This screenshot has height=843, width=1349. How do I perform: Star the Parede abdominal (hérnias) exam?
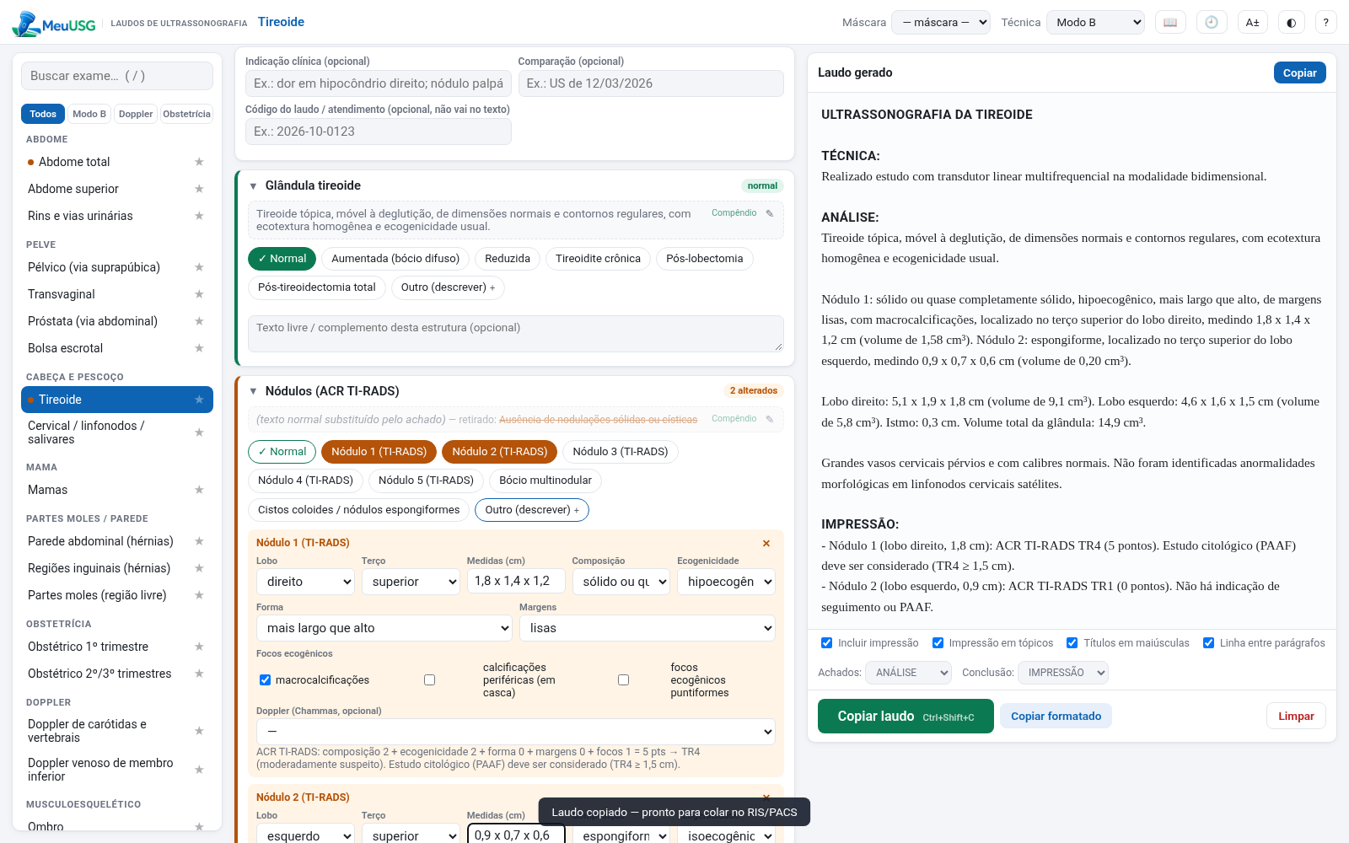pos(200,541)
